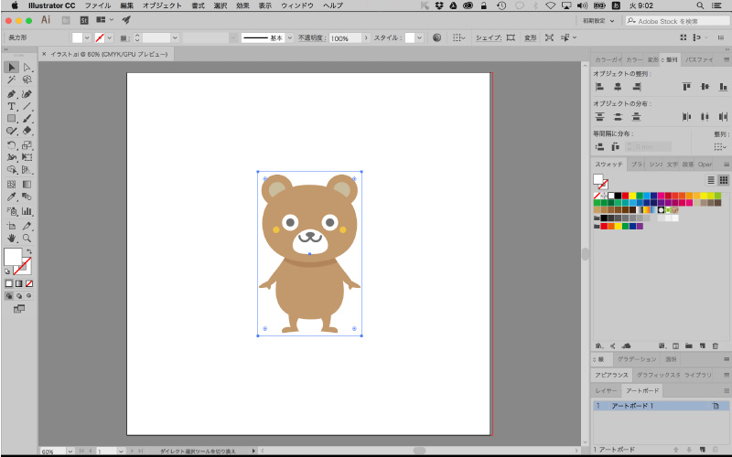Select the Hand tool
732x457 pixels.
pyautogui.click(x=11, y=238)
